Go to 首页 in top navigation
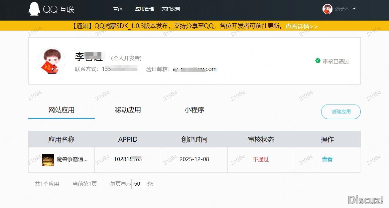 [x=118, y=9]
